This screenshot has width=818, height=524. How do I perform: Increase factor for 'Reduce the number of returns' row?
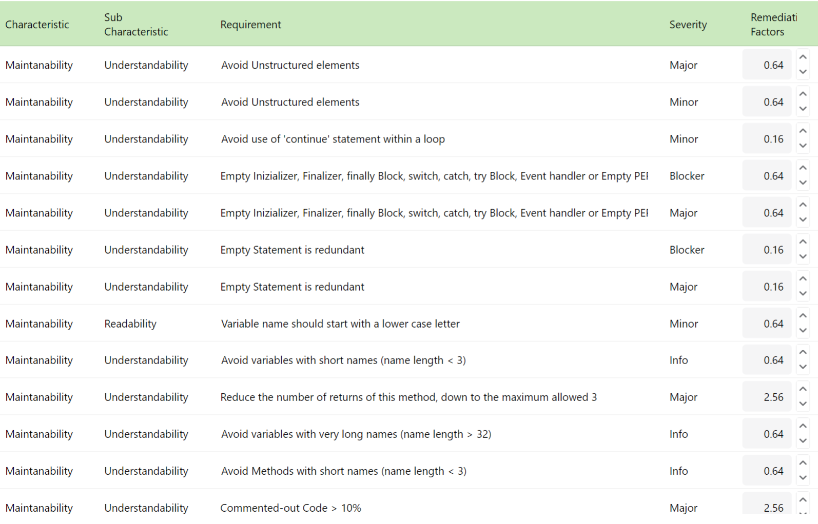(803, 390)
